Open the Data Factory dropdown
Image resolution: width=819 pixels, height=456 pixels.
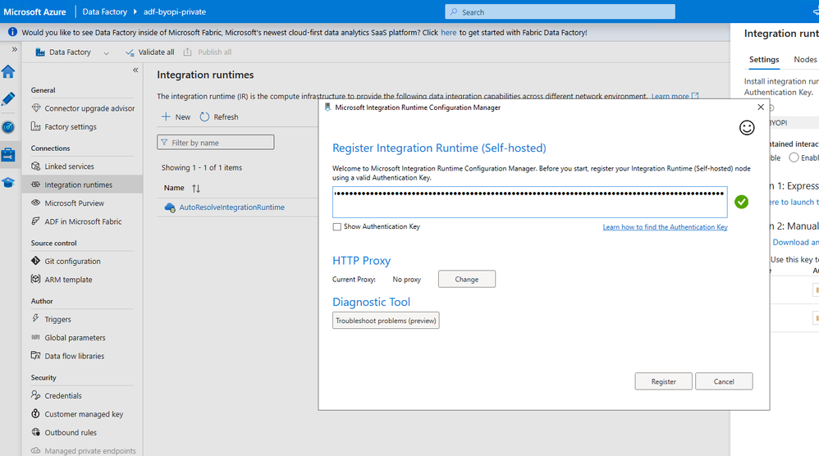(x=72, y=52)
